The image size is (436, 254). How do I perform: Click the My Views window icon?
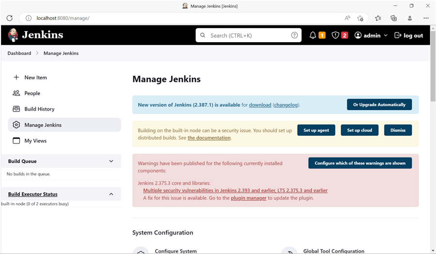point(16,141)
